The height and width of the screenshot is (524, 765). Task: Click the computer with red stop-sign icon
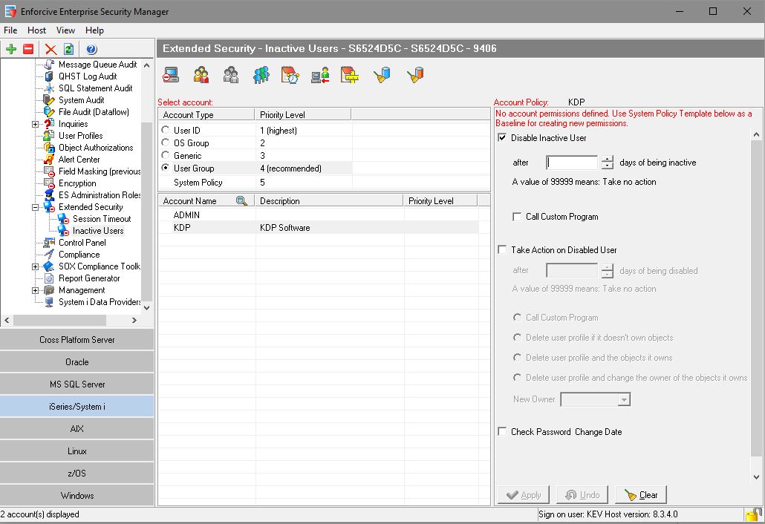(x=172, y=75)
